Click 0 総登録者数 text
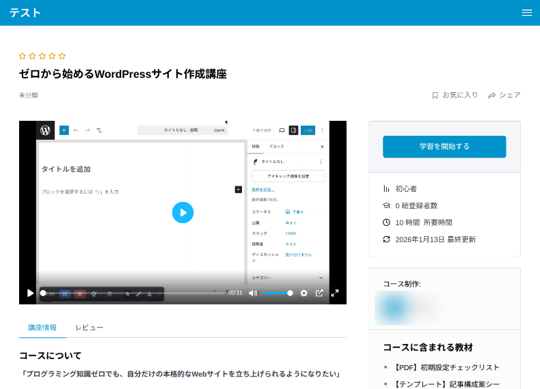The height and width of the screenshot is (389, 540). (416, 205)
